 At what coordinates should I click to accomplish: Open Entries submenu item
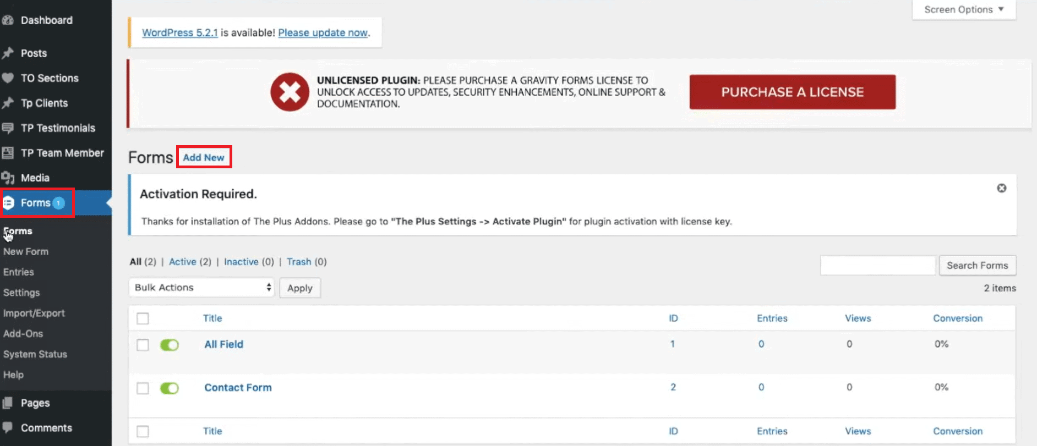pos(19,272)
